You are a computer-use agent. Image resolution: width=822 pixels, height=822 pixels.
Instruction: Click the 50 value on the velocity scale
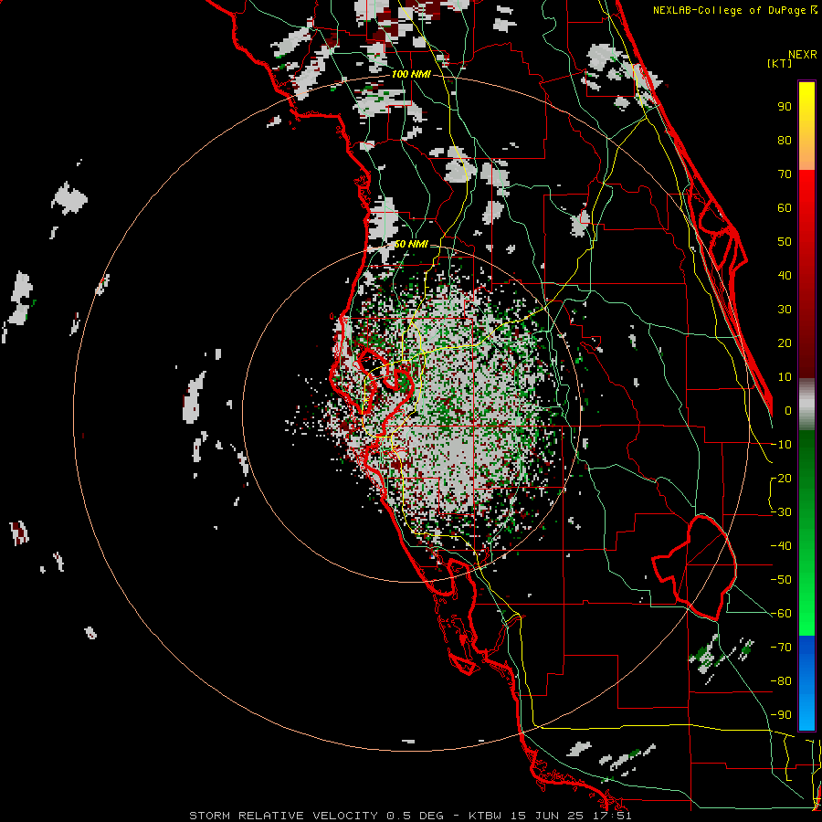click(785, 242)
